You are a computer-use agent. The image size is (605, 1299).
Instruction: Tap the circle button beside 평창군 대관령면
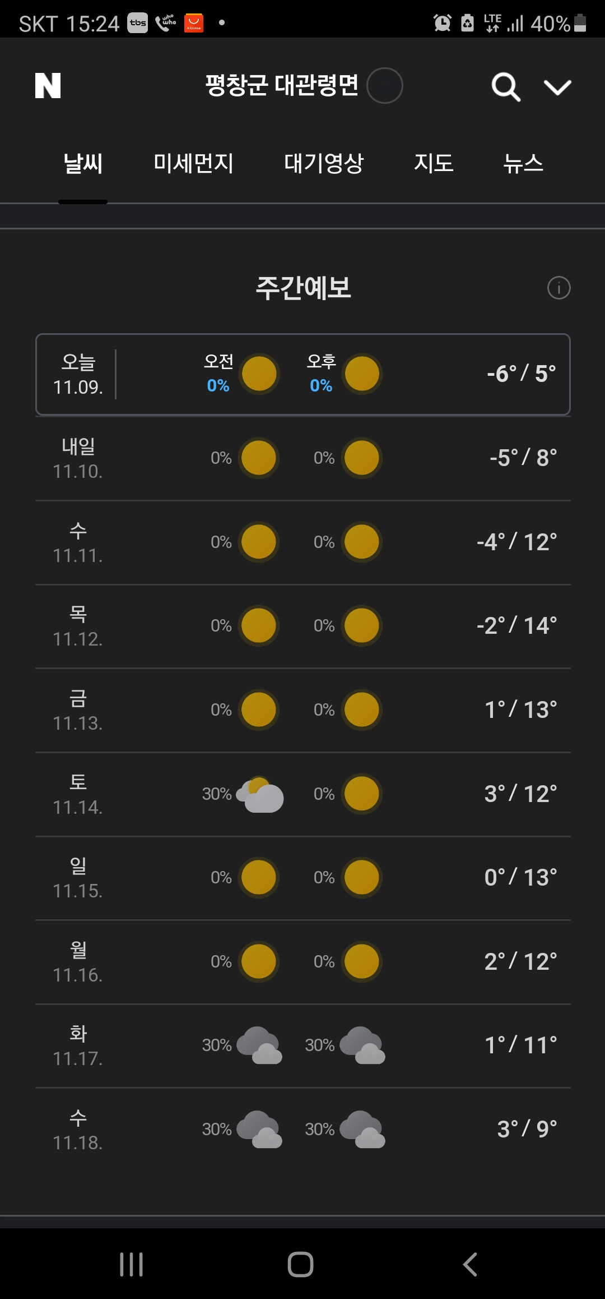click(x=385, y=85)
